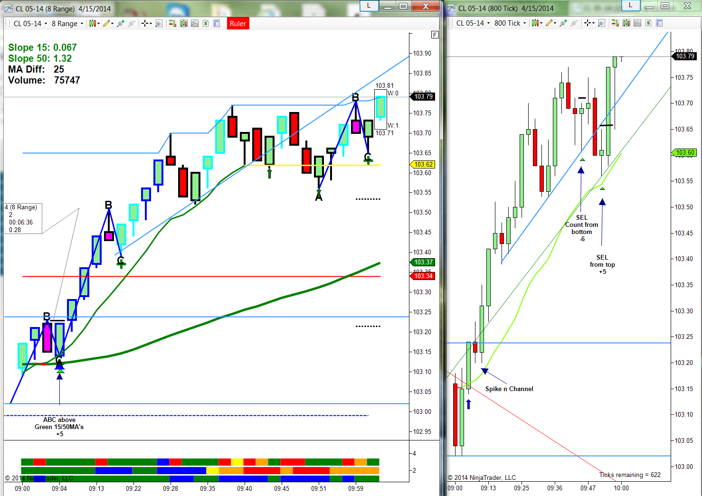Select the 'Slope 15: 0.067' text
The height and width of the screenshot is (496, 702).
click(x=42, y=47)
